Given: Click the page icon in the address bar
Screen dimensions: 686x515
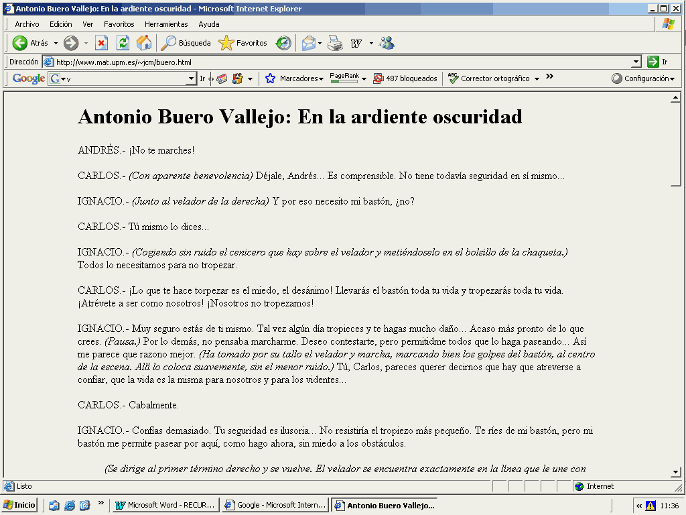Looking at the screenshot, I should point(48,62).
